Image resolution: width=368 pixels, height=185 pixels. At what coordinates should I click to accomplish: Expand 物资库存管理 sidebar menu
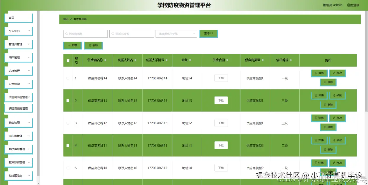coord(18,149)
